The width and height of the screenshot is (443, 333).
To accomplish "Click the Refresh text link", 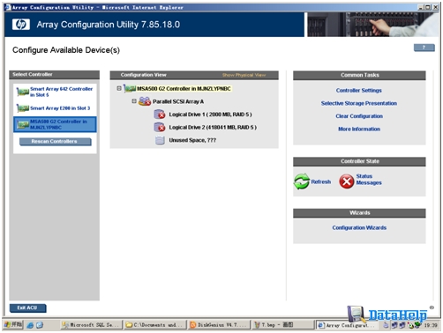I will 321,181.
